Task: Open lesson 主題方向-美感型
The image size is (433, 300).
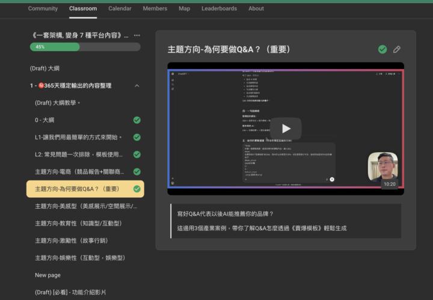Action: coord(86,206)
